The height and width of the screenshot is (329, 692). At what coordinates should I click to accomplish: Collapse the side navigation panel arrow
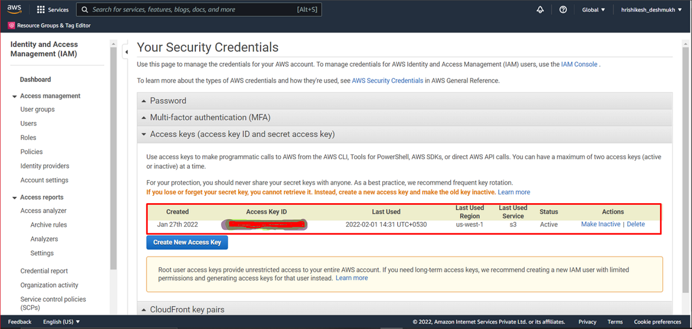(126, 52)
